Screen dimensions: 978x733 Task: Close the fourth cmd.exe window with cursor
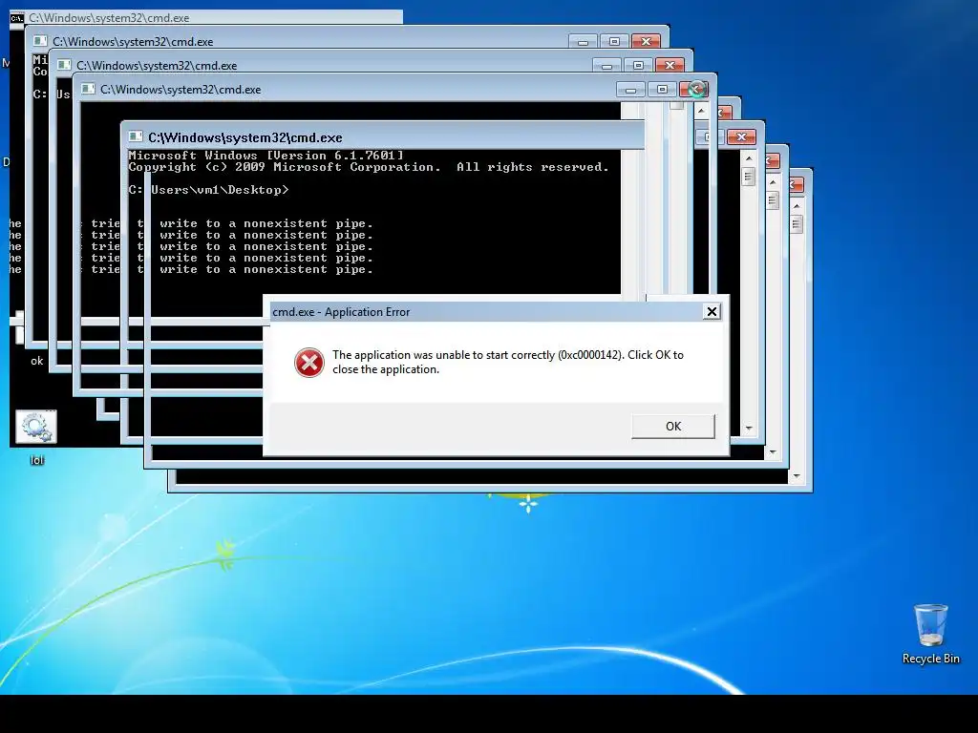693,90
